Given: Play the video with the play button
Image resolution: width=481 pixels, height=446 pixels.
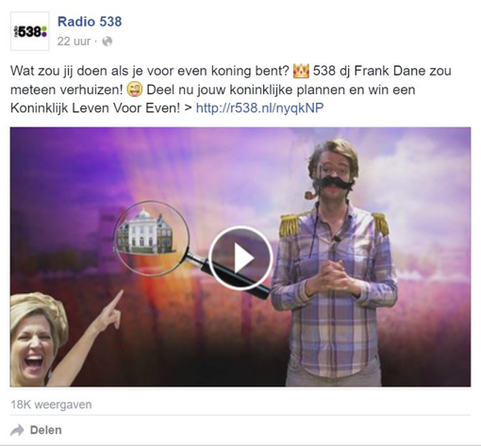Looking at the screenshot, I should point(240,257).
